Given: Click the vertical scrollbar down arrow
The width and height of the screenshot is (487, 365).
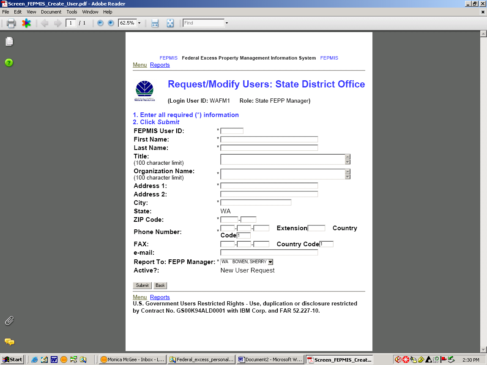Looking at the screenshot, I should (x=483, y=349).
